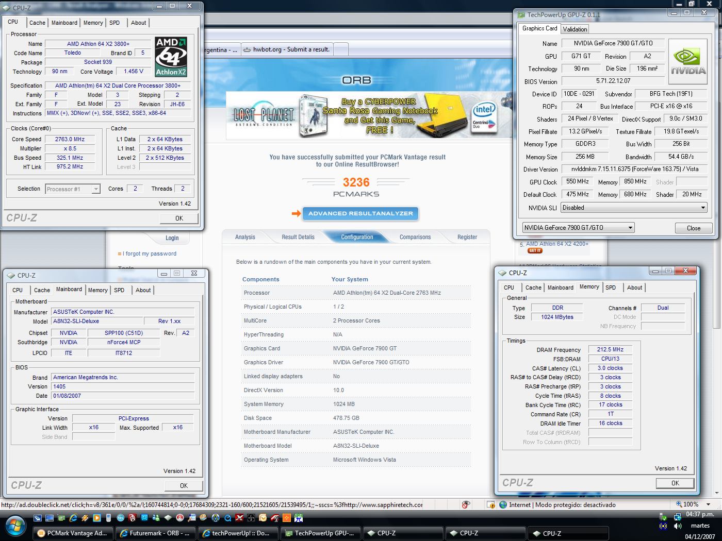Image resolution: width=722 pixels, height=541 pixels.
Task: Click the DRAM Frequency value 212.5 MHz
Action: pyautogui.click(x=610, y=349)
